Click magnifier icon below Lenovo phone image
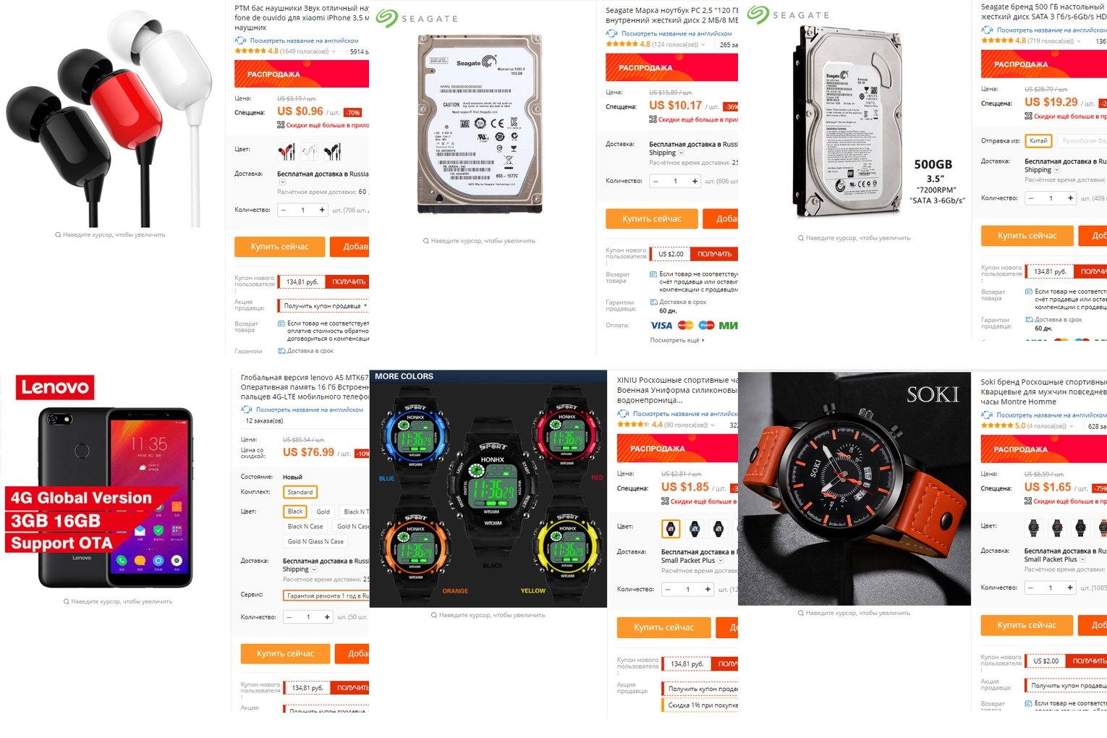Image resolution: width=1107 pixels, height=738 pixels. pos(67,601)
